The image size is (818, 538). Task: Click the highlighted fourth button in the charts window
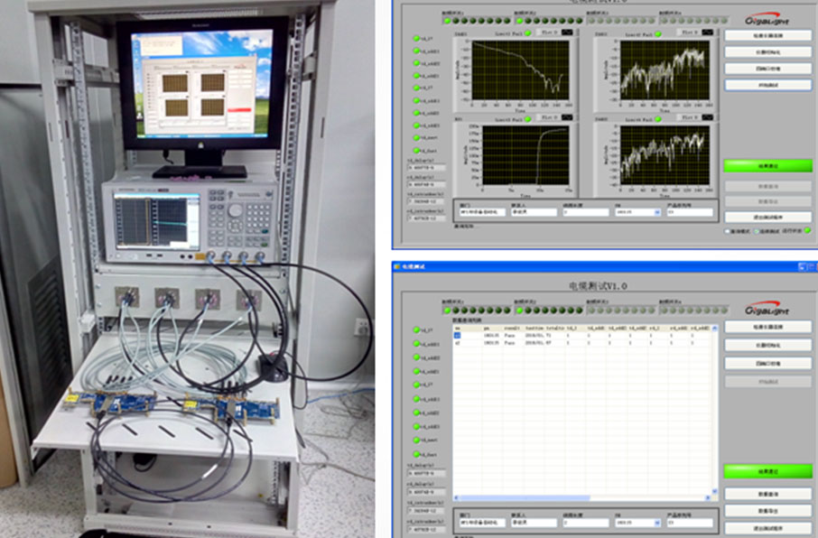pyautogui.click(x=768, y=85)
